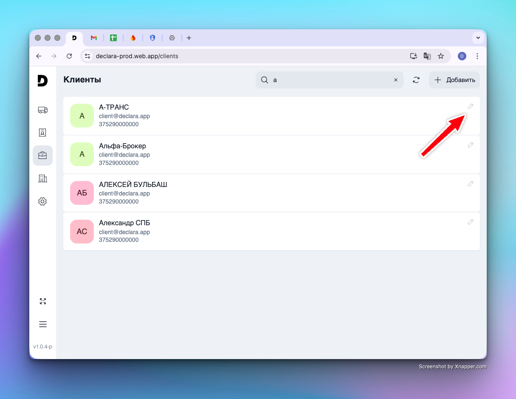The image size is (516, 399).
Task: Edit АЛЕКСЕЙ БУЛЬБАШ client with pencil
Action: tap(471, 184)
